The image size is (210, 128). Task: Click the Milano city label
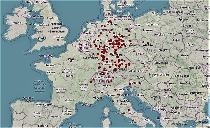[107, 86]
